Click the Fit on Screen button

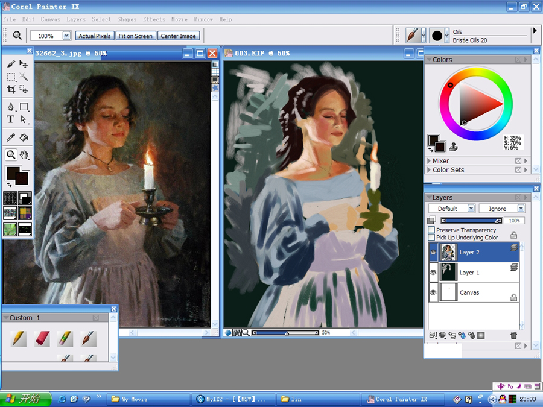click(135, 36)
